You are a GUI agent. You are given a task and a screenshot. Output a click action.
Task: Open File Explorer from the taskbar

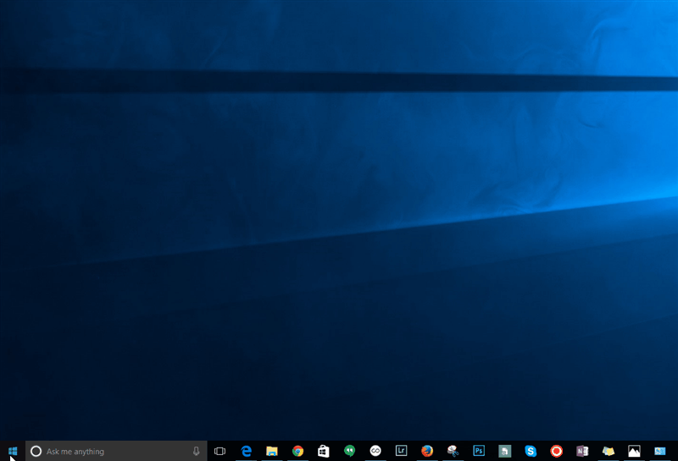(x=271, y=451)
